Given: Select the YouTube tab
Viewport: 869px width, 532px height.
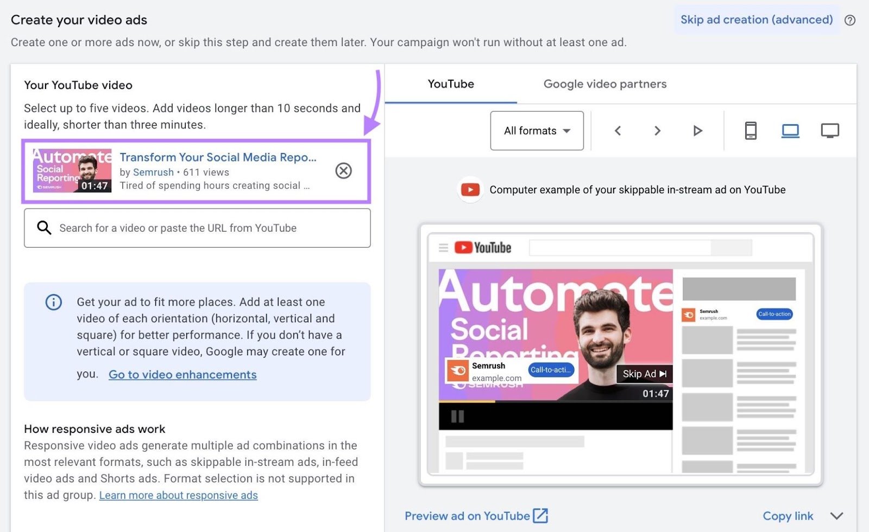Looking at the screenshot, I should click(x=451, y=84).
